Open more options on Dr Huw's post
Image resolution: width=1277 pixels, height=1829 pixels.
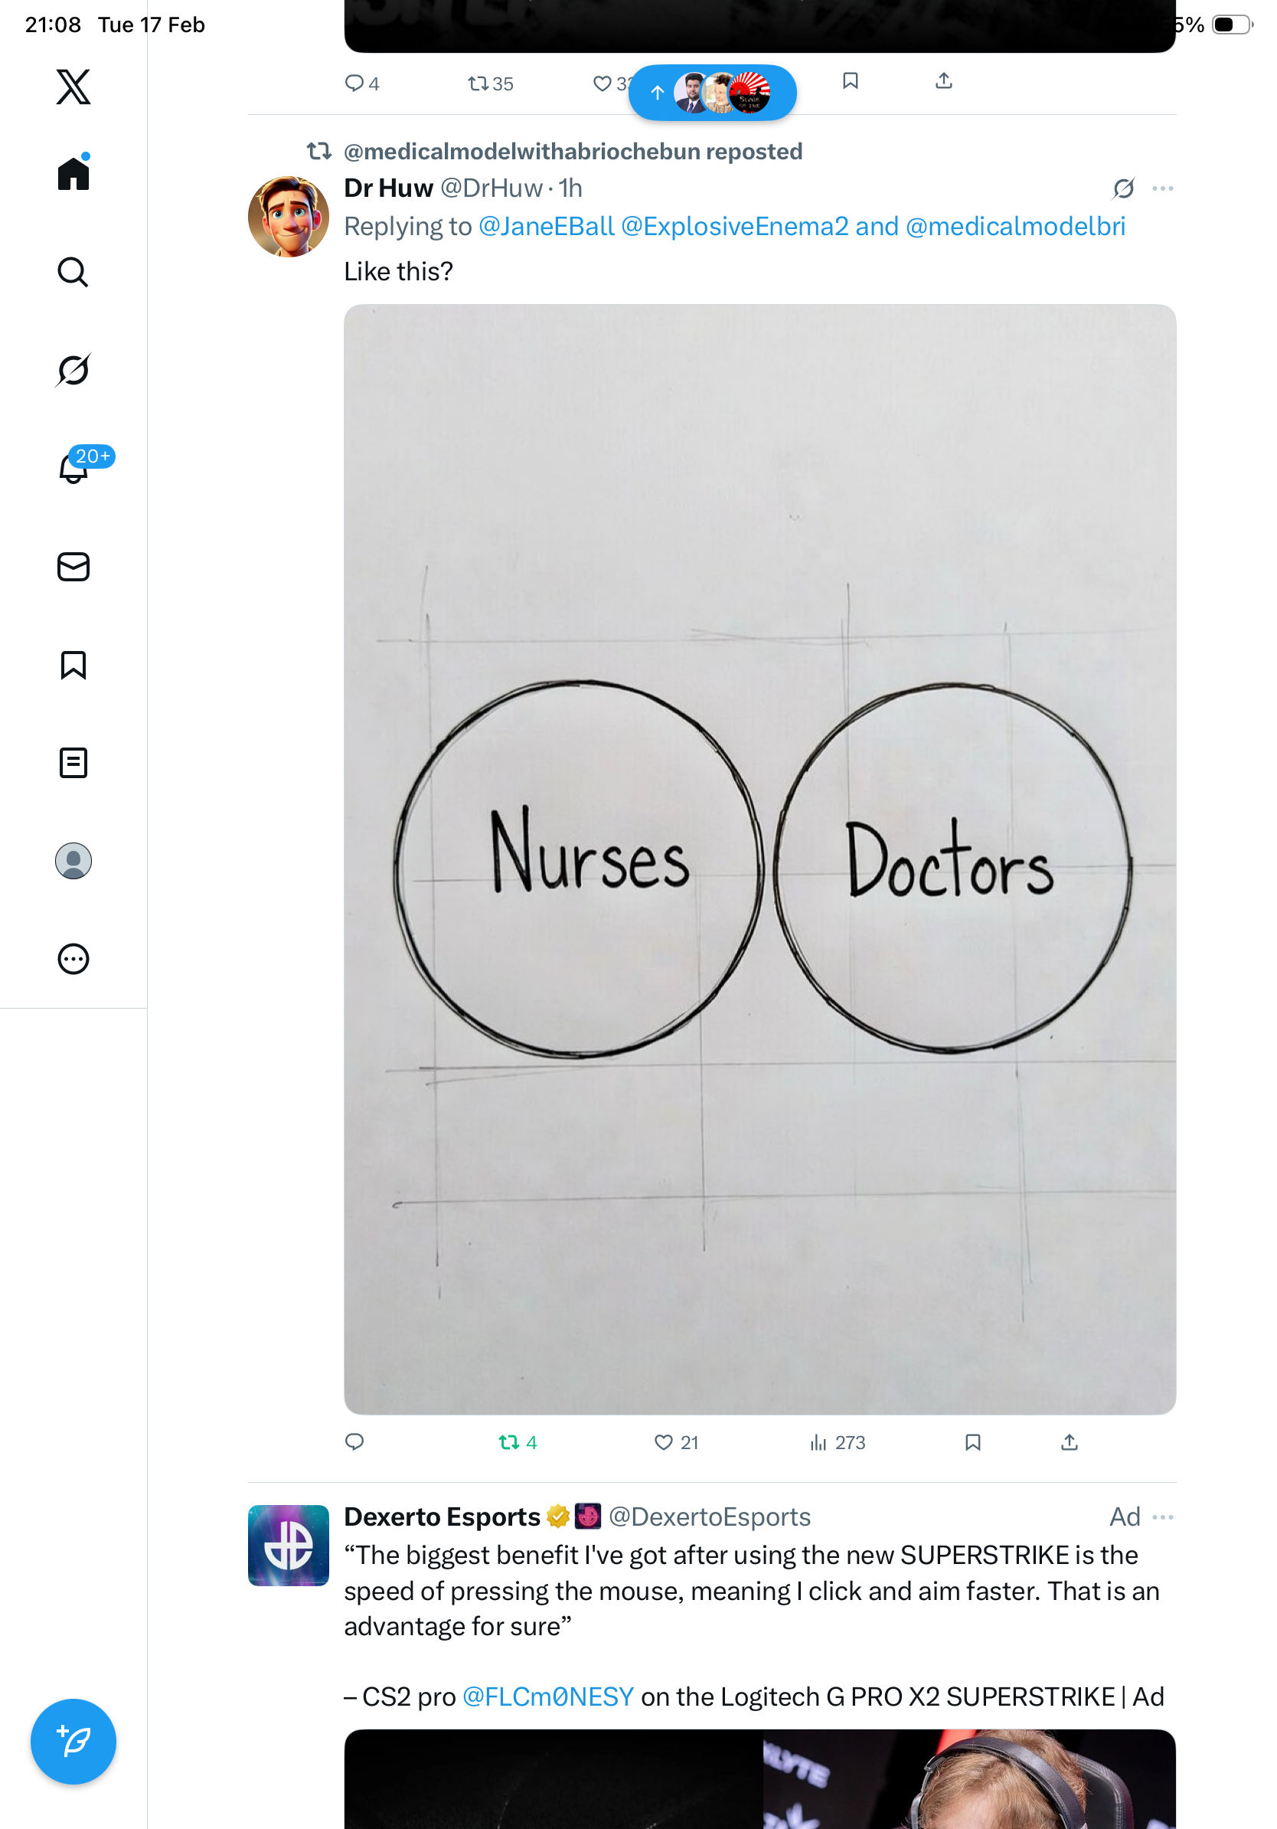1162,188
